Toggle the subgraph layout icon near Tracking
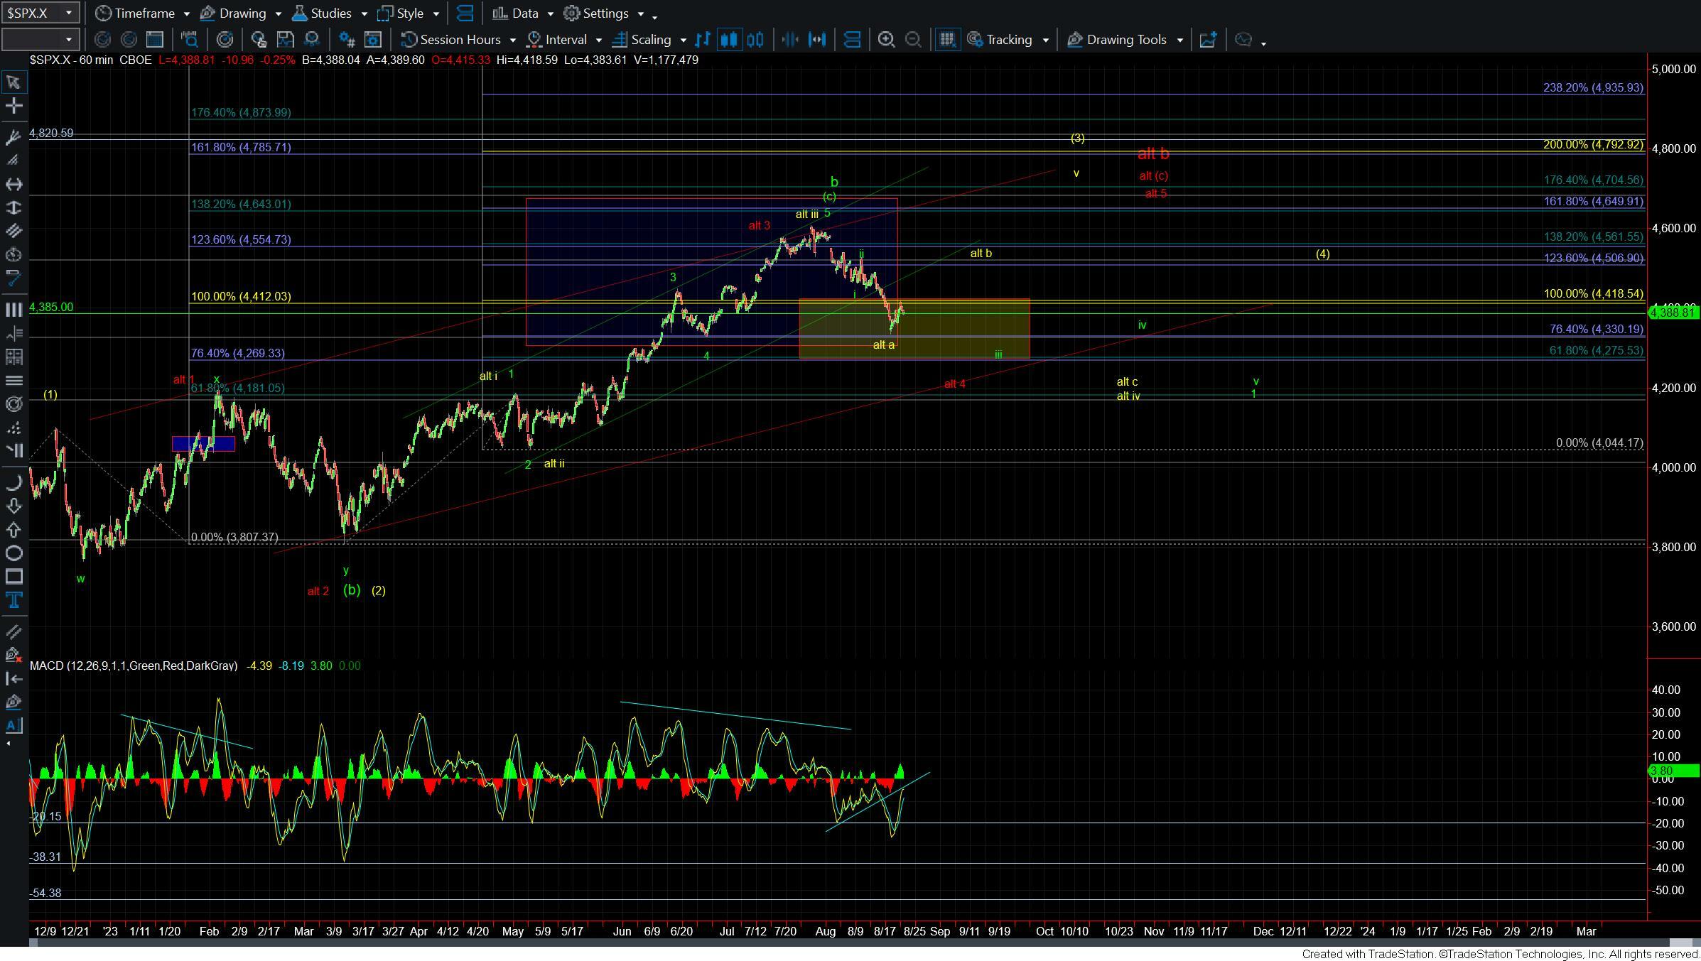Screen dimensions: 1701x961 [x=852, y=40]
